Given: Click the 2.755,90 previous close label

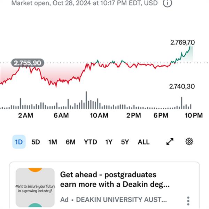Looking at the screenshot, I should tap(28, 63).
